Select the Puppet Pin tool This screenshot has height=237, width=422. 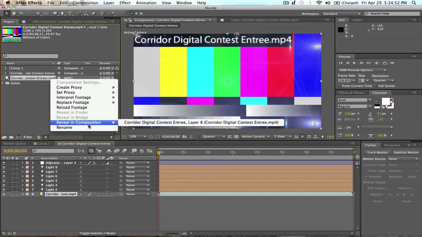113,13
